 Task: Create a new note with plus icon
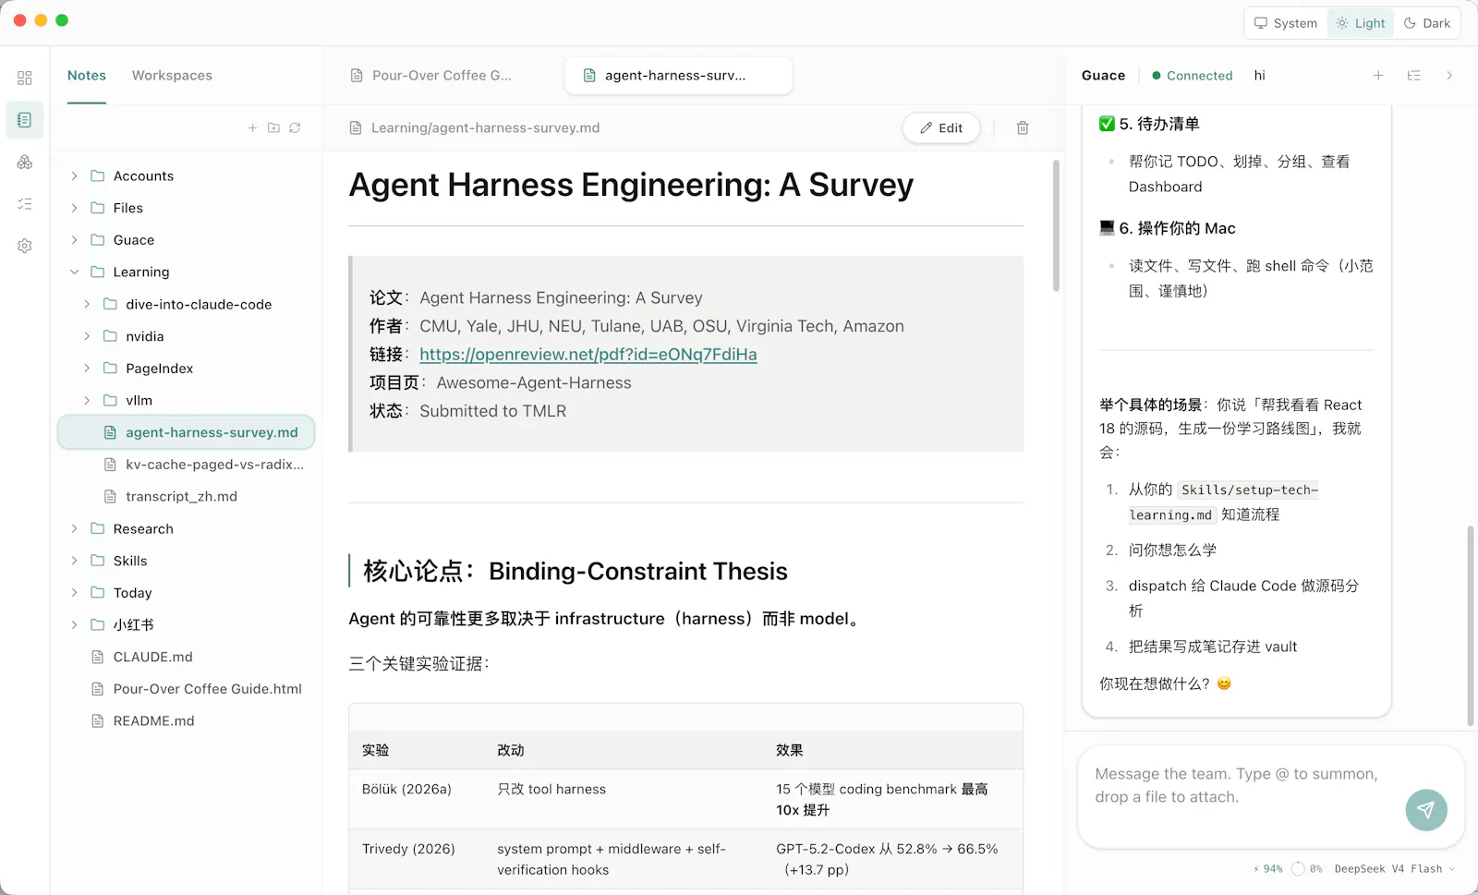[252, 127]
